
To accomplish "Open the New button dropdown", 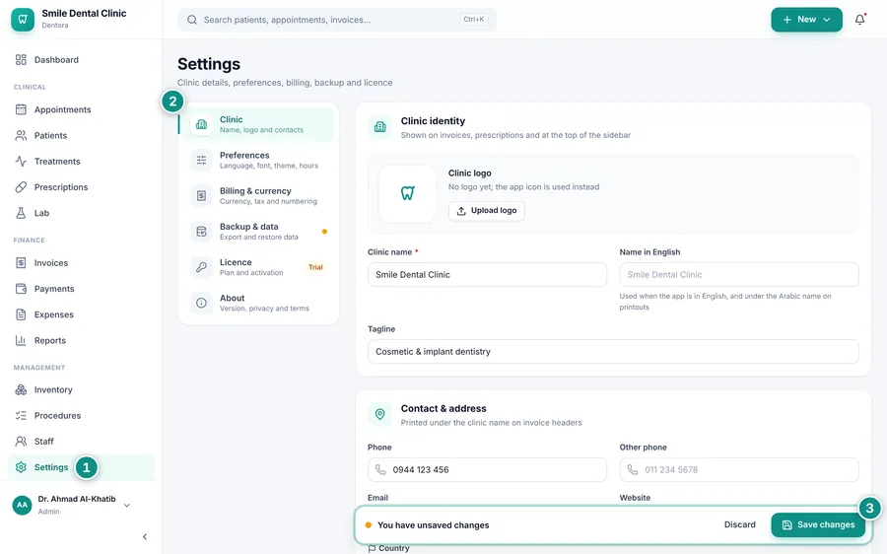I will (x=806, y=20).
